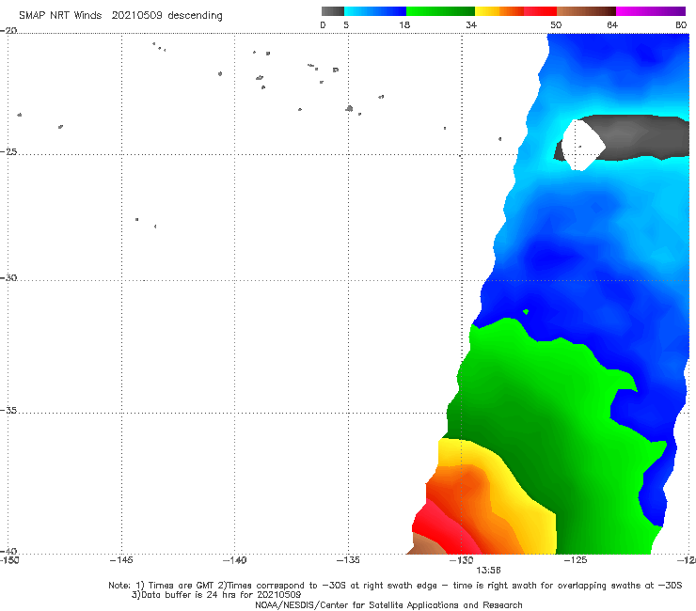Viewport: 696px width, 611px height.
Task: Click the dark gray low-wind patch on the map
Action: [643, 136]
